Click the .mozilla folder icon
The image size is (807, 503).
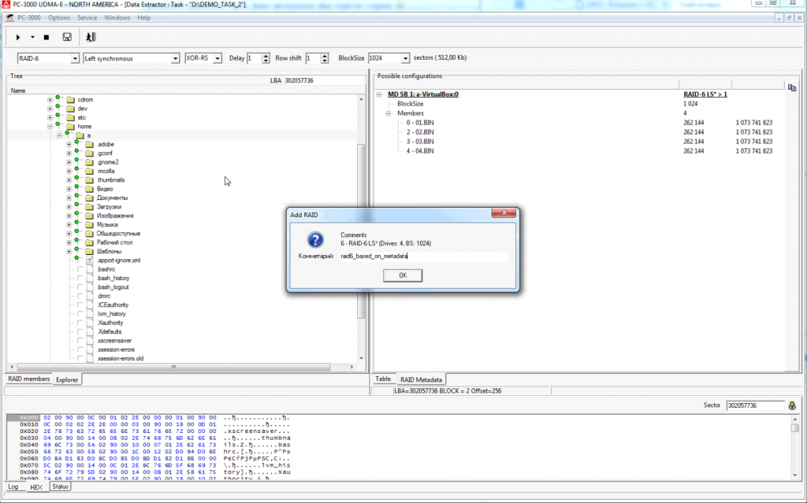coord(90,171)
